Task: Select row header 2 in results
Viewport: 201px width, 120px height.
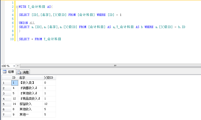Action: tap(7, 88)
